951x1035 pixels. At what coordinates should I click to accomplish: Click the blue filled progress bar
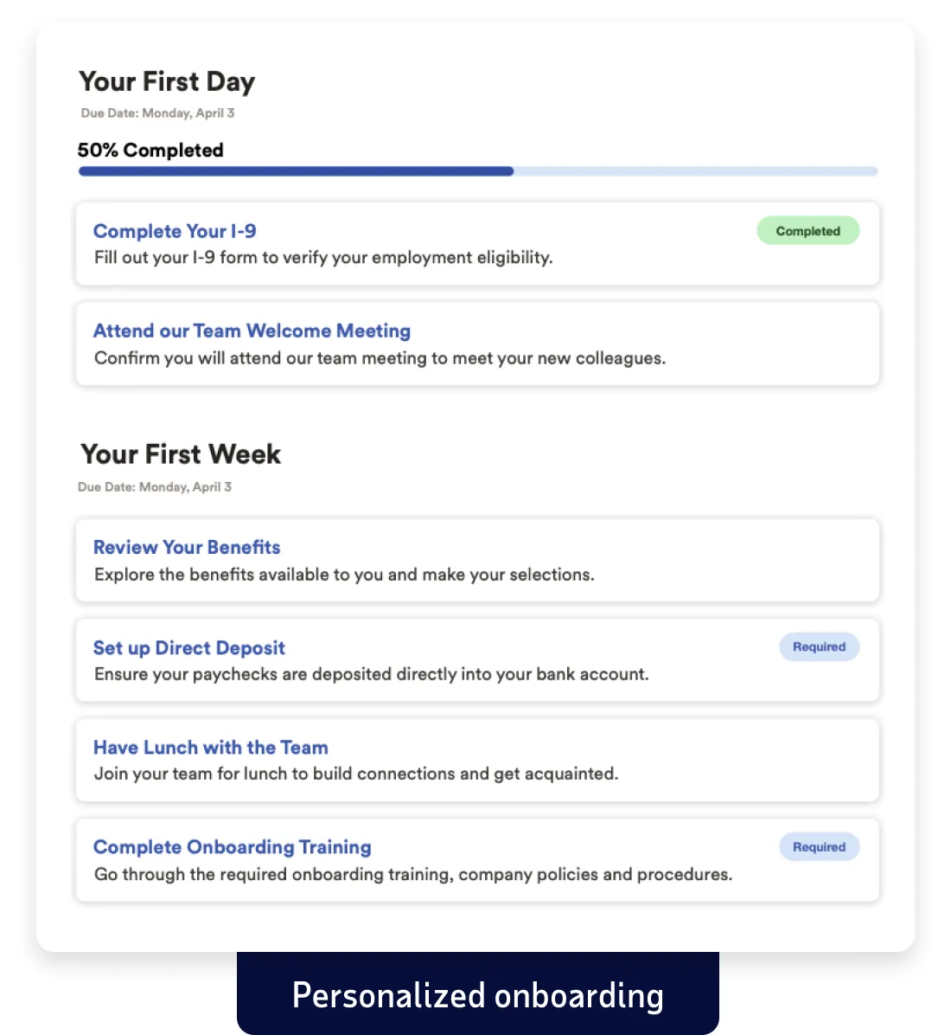tap(296, 171)
